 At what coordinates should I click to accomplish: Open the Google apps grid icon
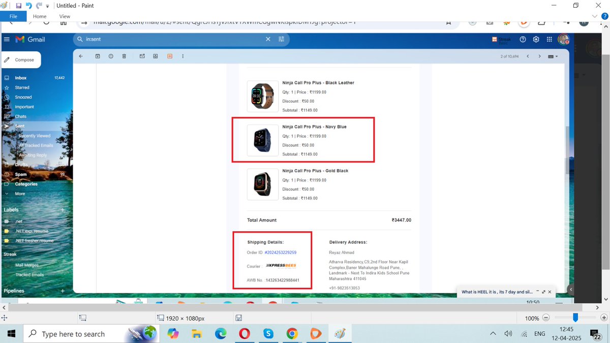[550, 39]
